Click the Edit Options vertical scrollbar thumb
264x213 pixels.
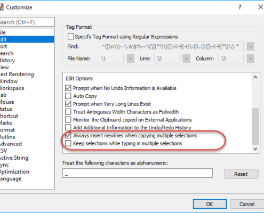(x=255, y=126)
